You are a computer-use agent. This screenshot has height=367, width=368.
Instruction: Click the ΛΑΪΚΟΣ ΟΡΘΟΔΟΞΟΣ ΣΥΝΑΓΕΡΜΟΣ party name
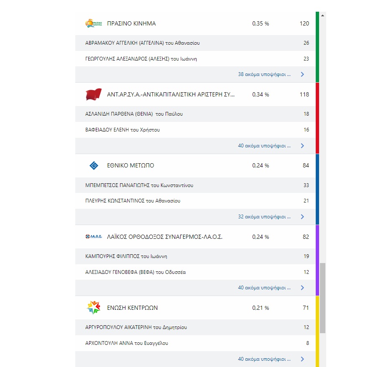point(164,237)
